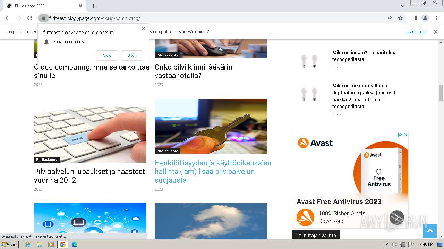This screenshot has height=249, width=444.
Task: Open File Explorer from taskbar
Action: [39, 245]
